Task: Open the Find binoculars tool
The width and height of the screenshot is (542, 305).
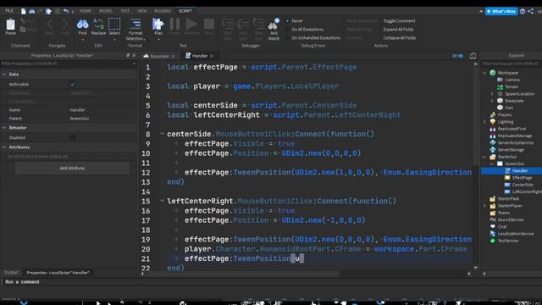Action: pyautogui.click(x=82, y=25)
